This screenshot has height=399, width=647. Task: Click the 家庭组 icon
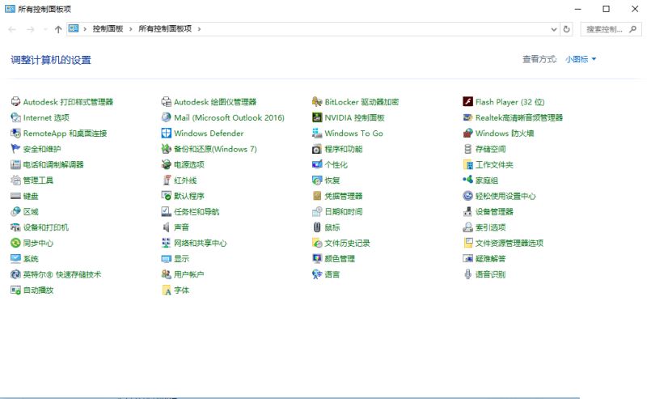tap(467, 180)
